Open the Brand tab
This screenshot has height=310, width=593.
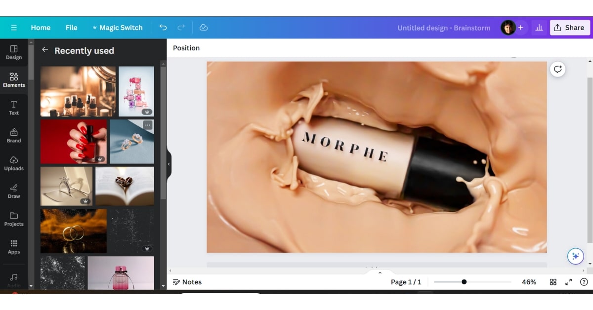(14, 136)
